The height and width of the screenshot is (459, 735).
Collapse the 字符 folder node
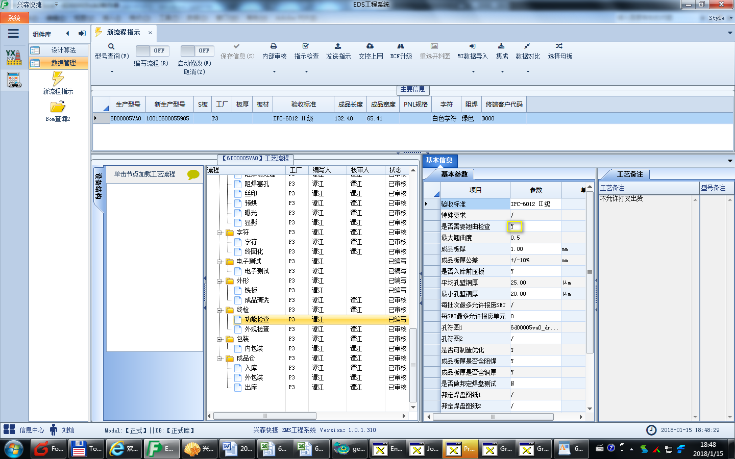[220, 233]
